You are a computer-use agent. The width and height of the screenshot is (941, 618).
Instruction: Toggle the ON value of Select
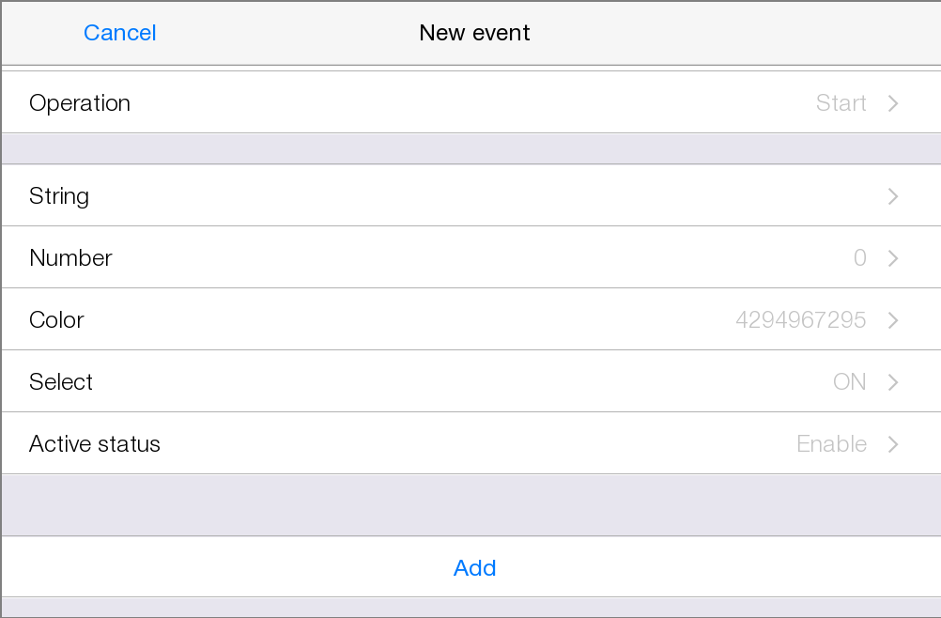(x=849, y=382)
